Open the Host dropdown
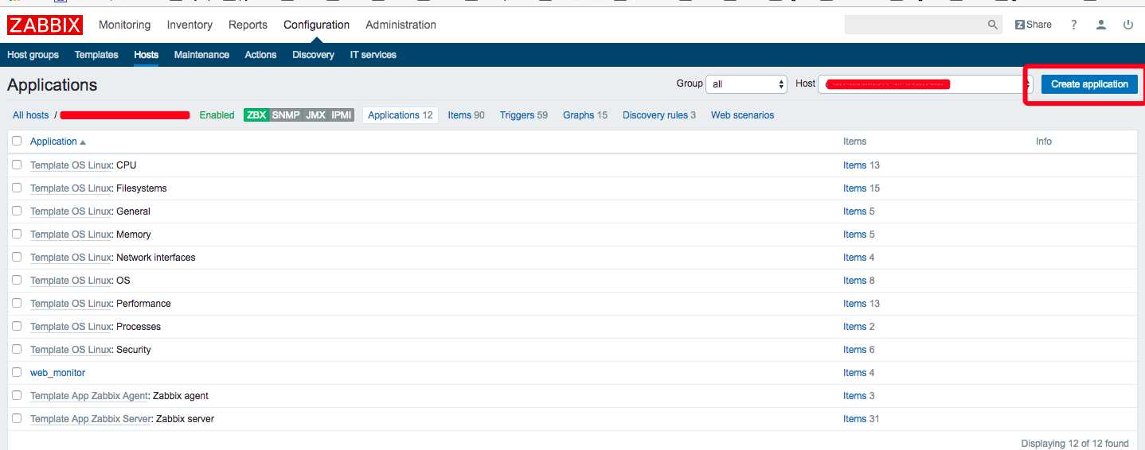 click(x=925, y=83)
